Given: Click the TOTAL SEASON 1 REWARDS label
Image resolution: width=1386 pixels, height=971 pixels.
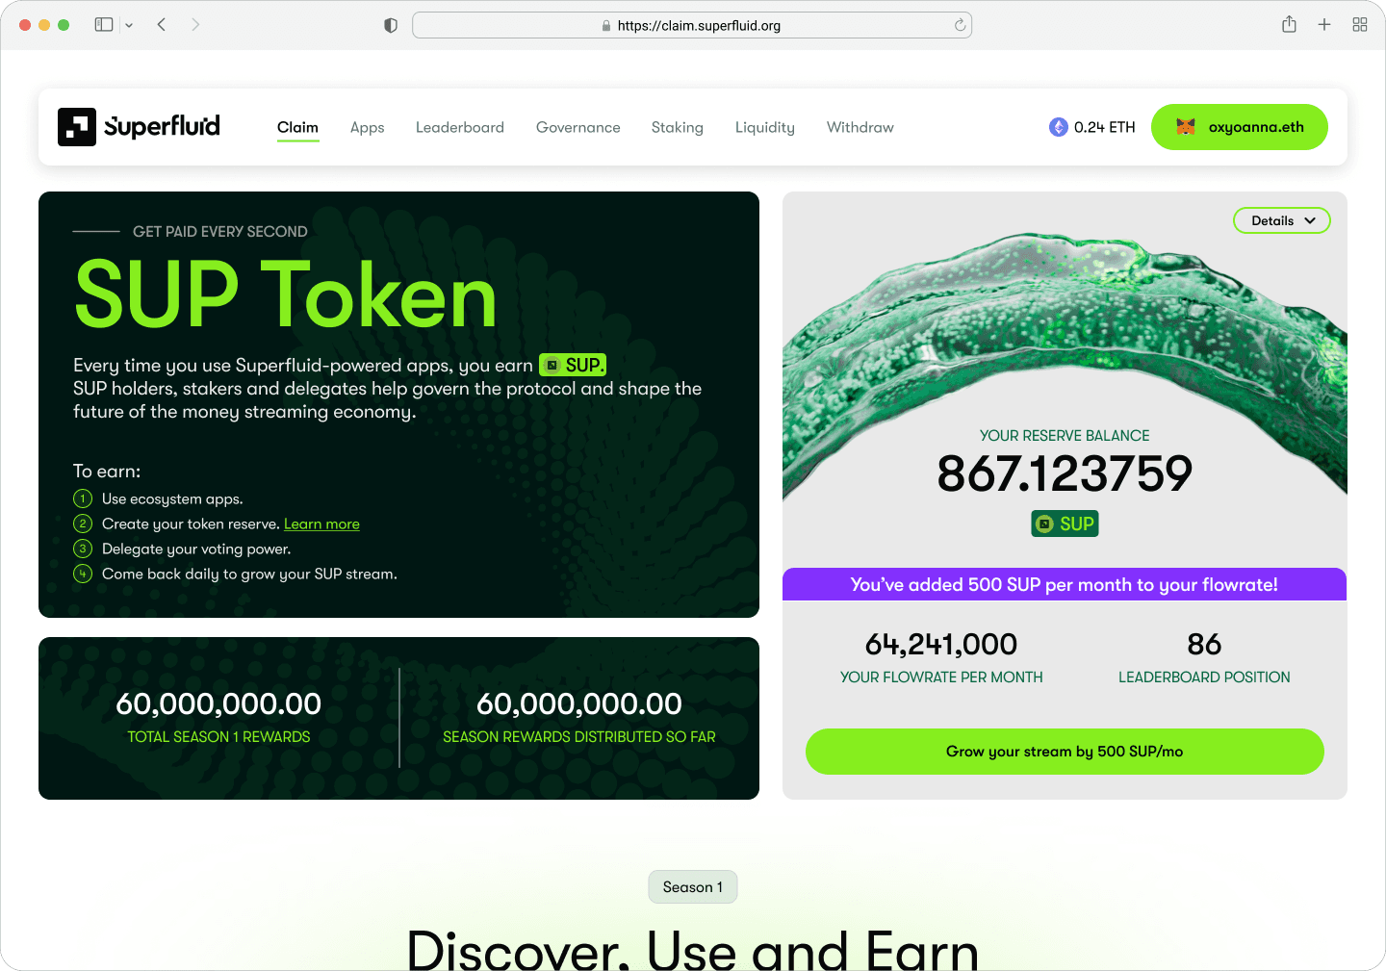Looking at the screenshot, I should pos(218,737).
